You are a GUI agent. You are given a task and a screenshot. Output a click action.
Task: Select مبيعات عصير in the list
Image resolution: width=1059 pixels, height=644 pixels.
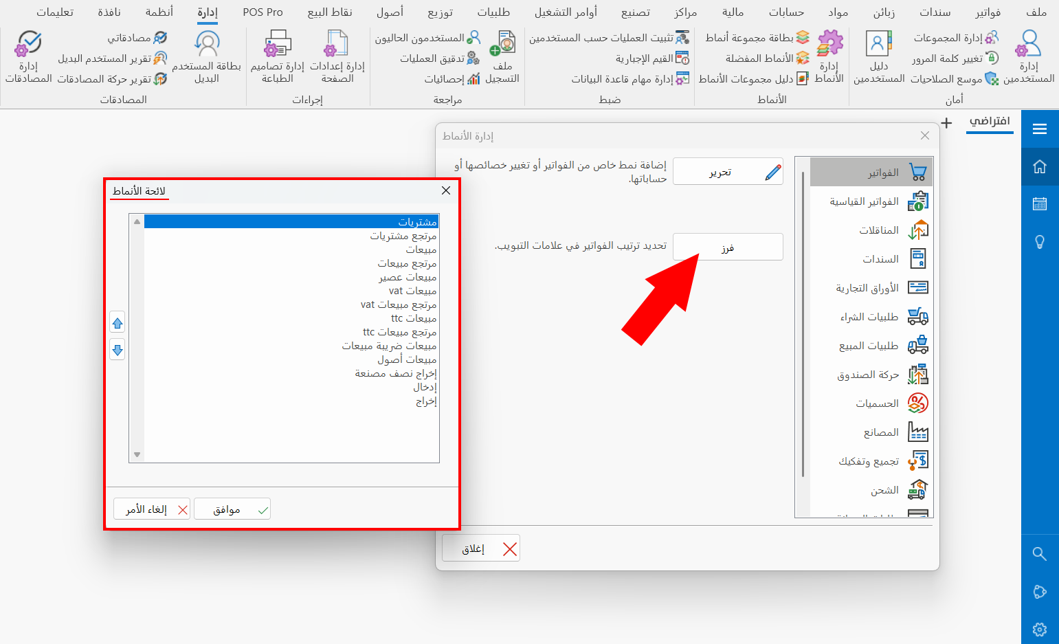click(x=291, y=277)
